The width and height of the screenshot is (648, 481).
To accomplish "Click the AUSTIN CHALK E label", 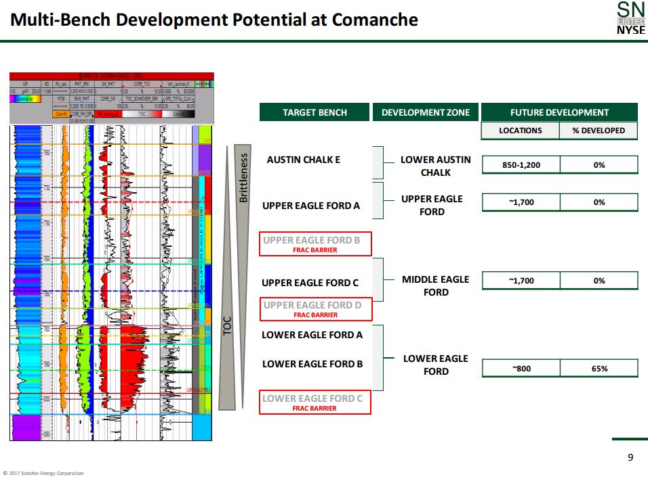I will (303, 160).
